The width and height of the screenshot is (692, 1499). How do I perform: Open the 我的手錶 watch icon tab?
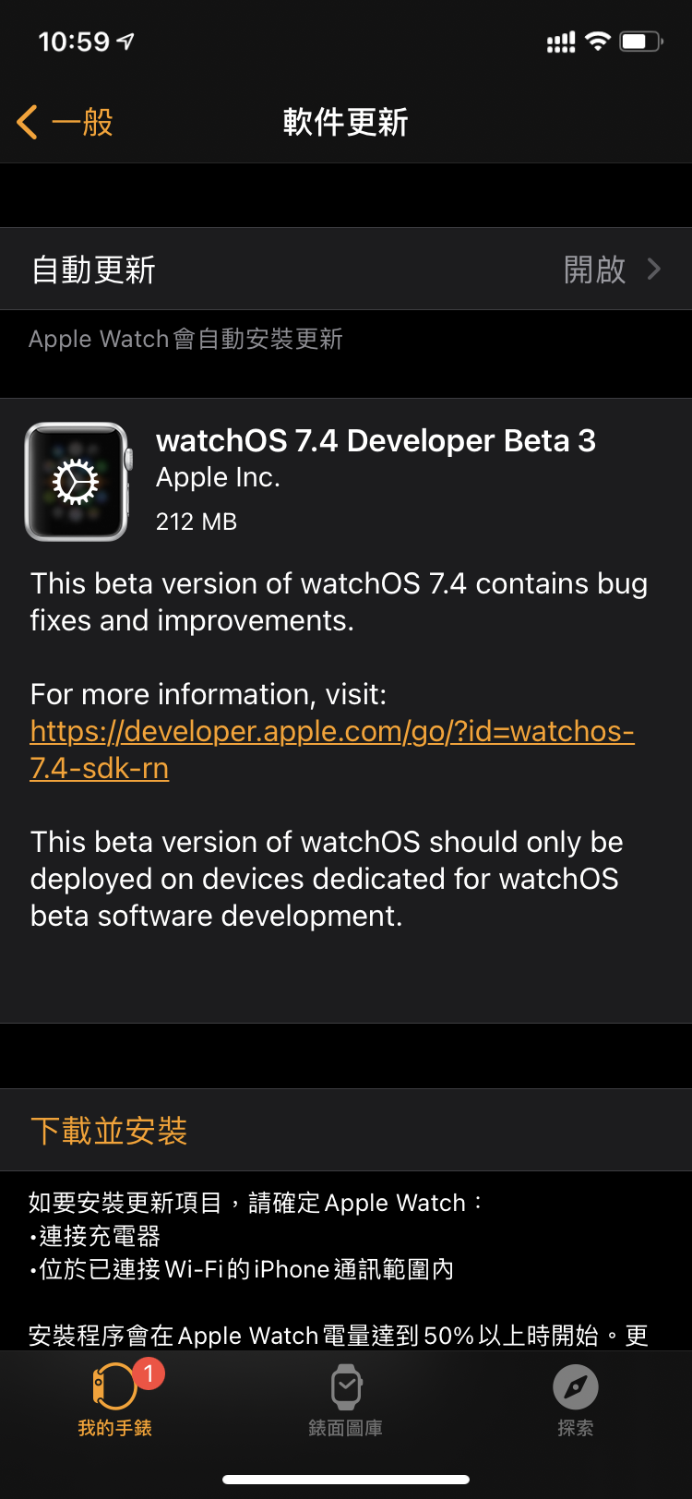click(x=114, y=1386)
